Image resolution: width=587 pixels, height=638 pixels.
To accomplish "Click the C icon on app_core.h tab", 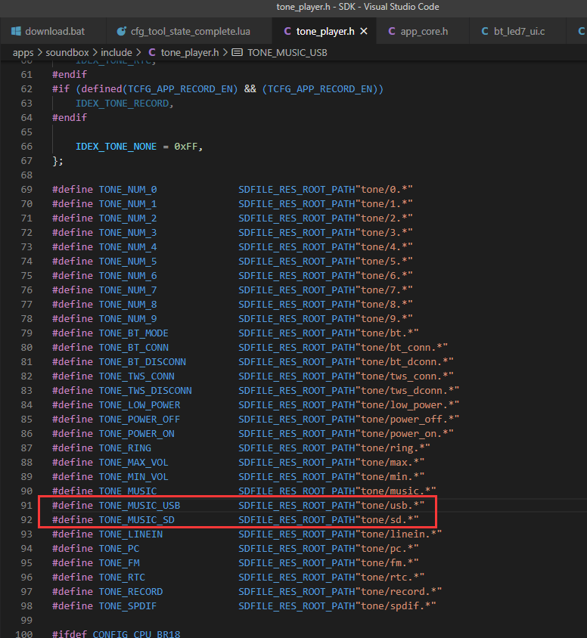I will [392, 31].
